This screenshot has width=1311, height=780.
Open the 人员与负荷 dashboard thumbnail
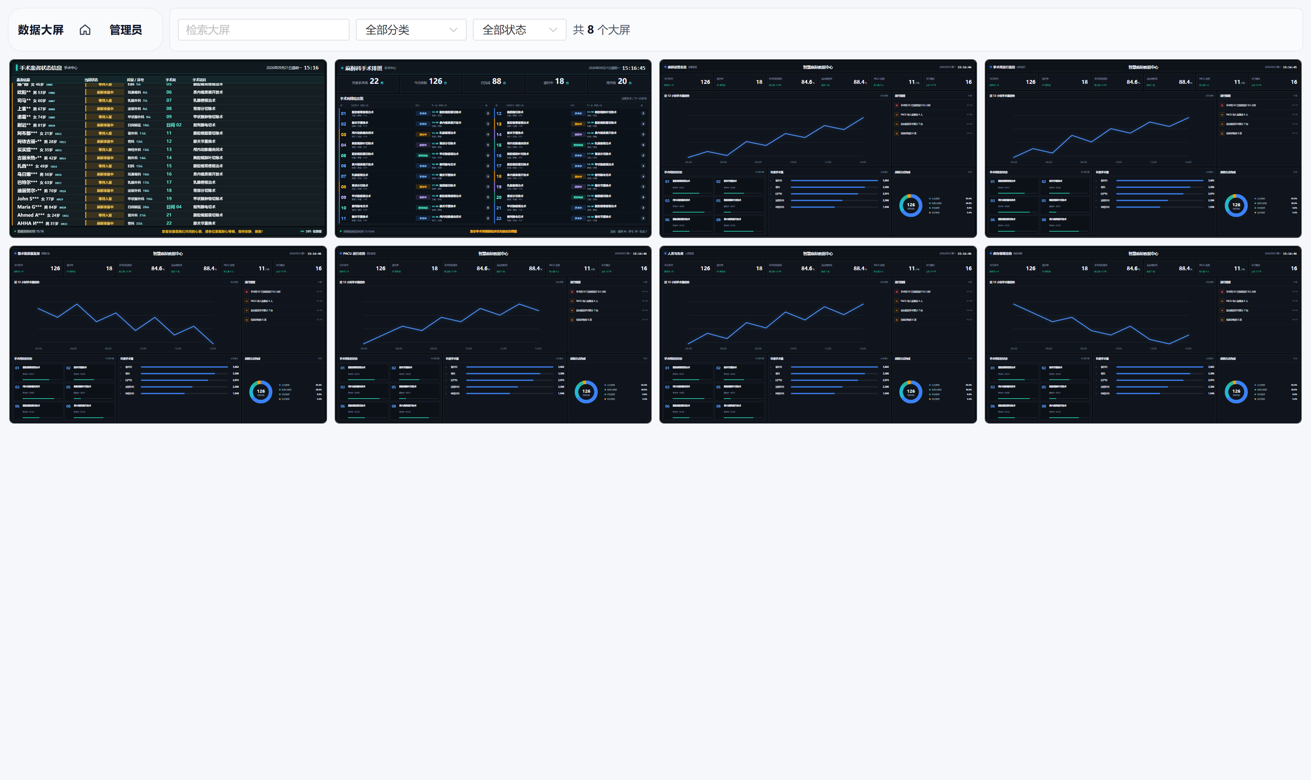[x=818, y=334]
